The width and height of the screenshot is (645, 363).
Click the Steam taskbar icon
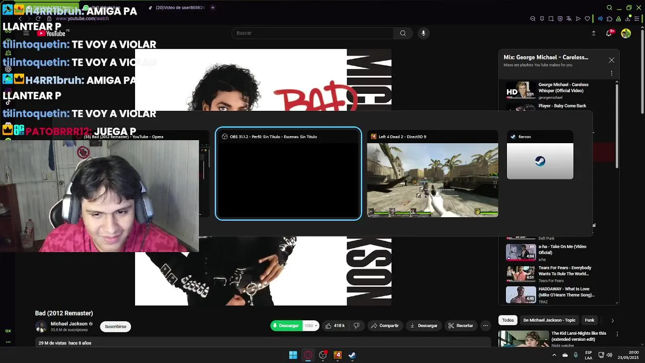click(x=352, y=355)
